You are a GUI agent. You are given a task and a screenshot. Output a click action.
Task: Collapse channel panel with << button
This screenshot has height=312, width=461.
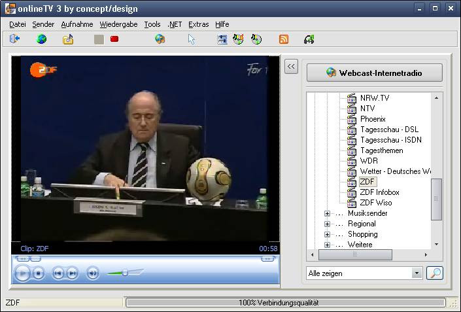tap(291, 67)
